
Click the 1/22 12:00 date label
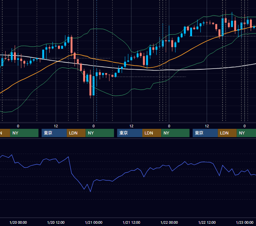point(207,222)
